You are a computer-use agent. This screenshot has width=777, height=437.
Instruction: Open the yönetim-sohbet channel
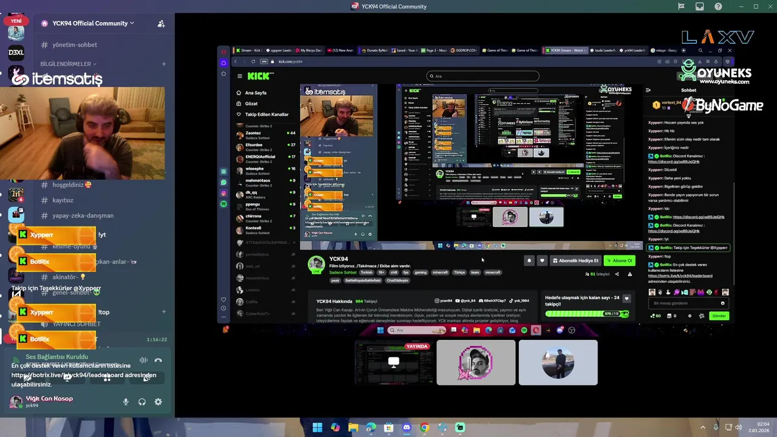[x=75, y=45]
